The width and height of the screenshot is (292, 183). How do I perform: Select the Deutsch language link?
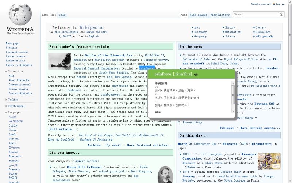[14, 139]
